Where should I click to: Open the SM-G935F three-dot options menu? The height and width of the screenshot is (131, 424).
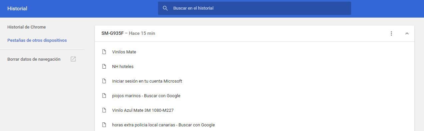[x=391, y=33]
